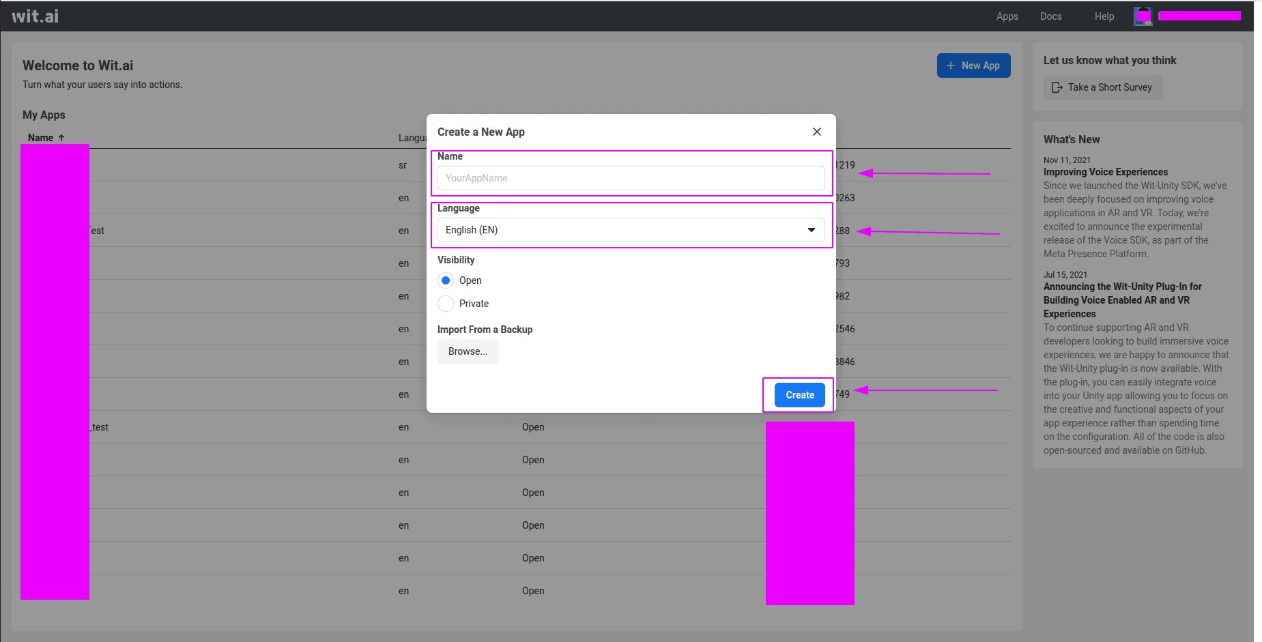Select the Private visibility radio button
The height and width of the screenshot is (642, 1262).
[446, 304]
